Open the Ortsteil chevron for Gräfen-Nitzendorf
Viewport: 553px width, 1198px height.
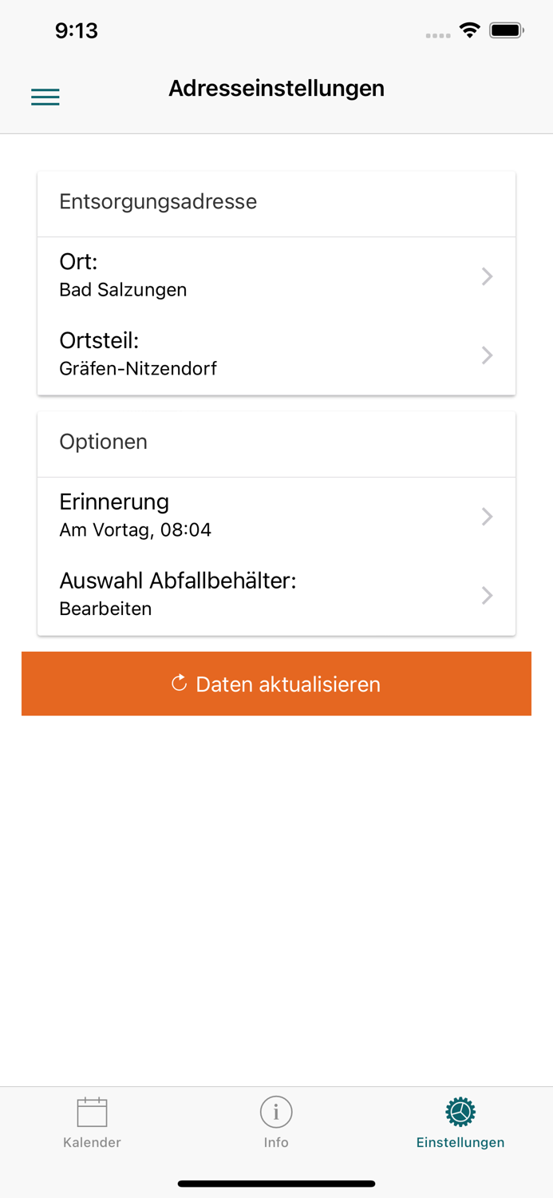(487, 355)
